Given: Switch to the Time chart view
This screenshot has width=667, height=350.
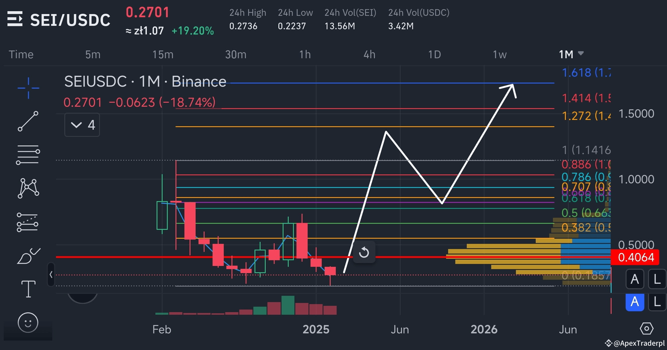Looking at the screenshot, I should point(21,55).
